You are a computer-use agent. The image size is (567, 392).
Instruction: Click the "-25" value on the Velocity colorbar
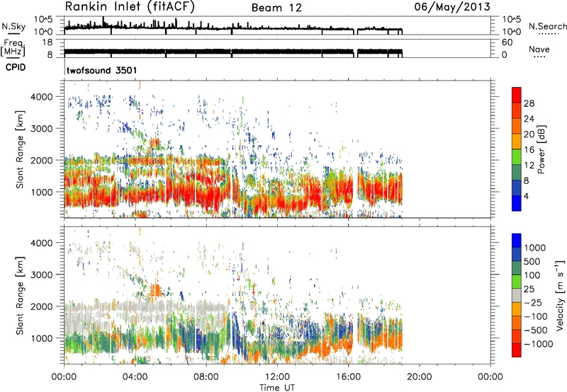point(532,303)
